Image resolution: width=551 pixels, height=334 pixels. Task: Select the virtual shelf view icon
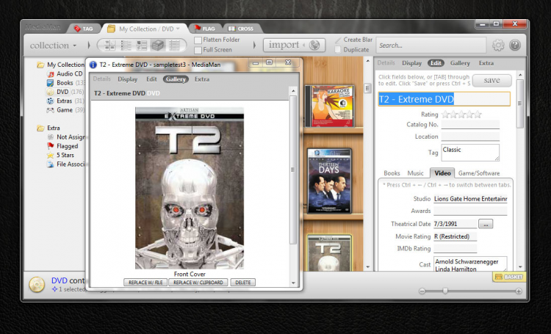pyautogui.click(x=158, y=45)
